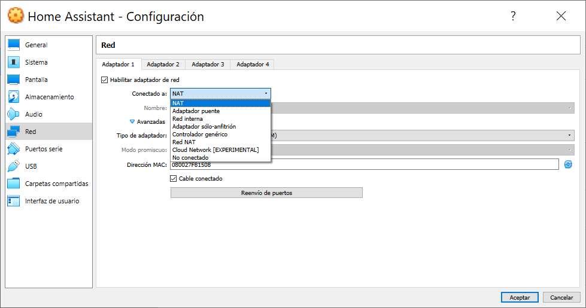586x308 pixels.
Task: Click the Carpetas compartidas folder icon
Action: pos(14,184)
